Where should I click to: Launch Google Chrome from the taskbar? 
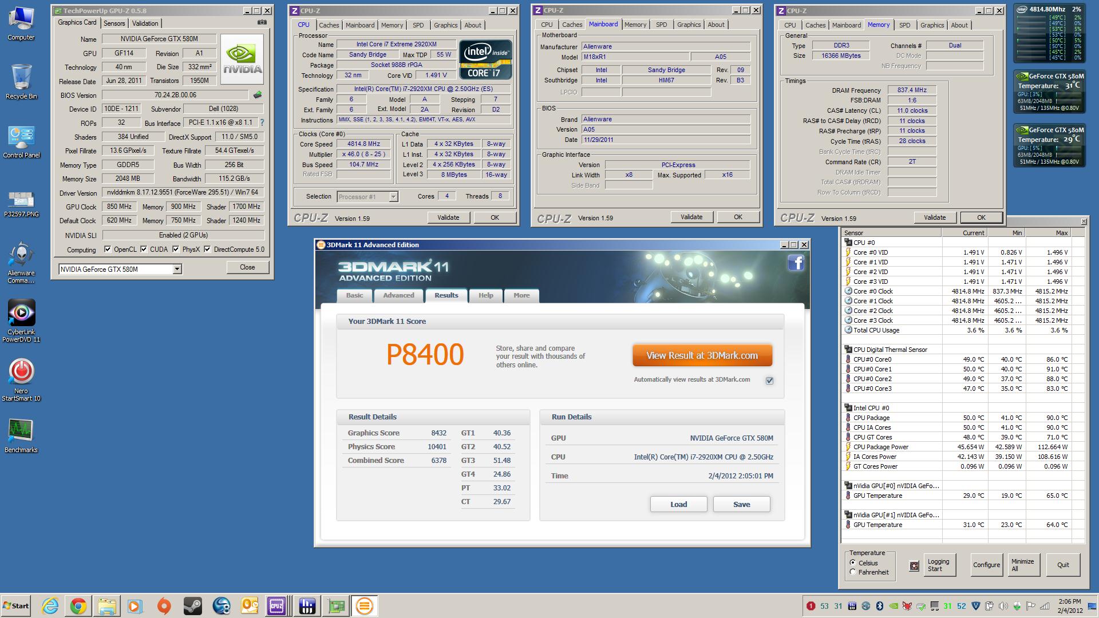pos(78,606)
